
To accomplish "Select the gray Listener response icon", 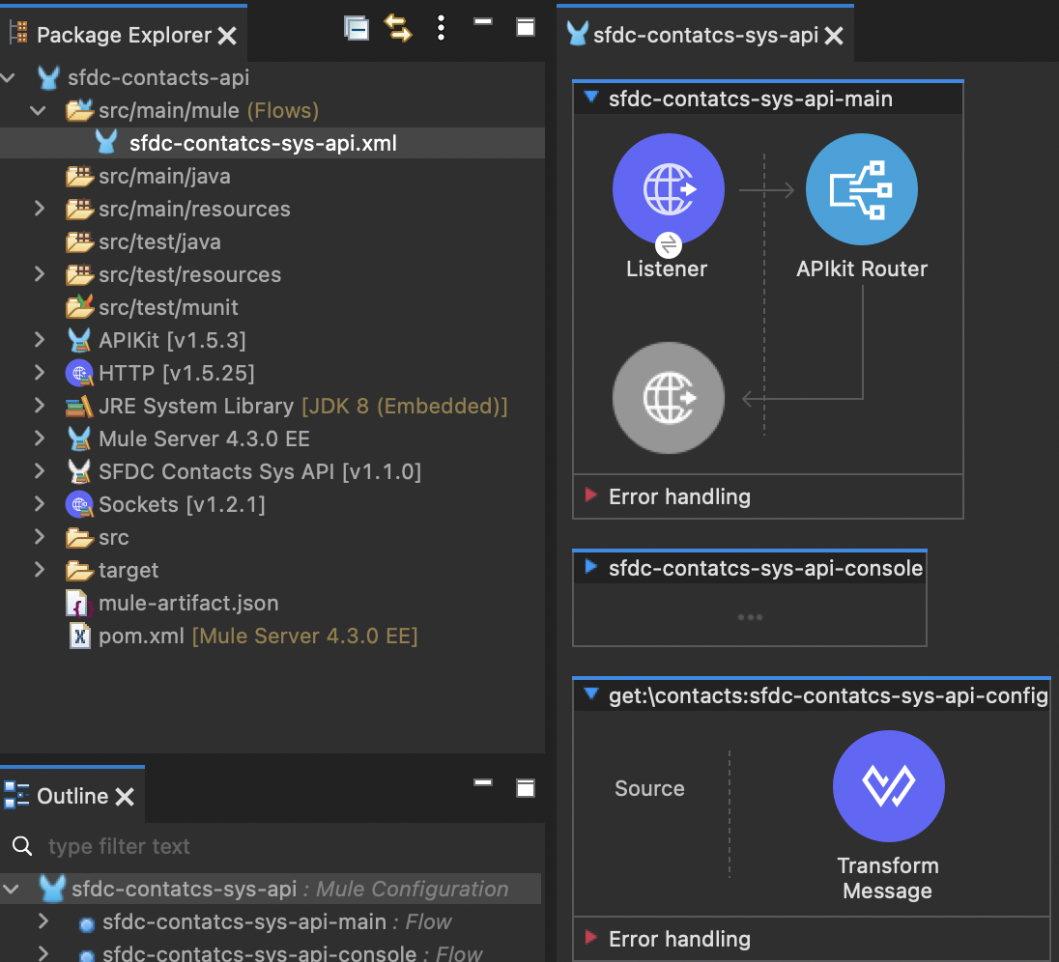I will point(669,398).
